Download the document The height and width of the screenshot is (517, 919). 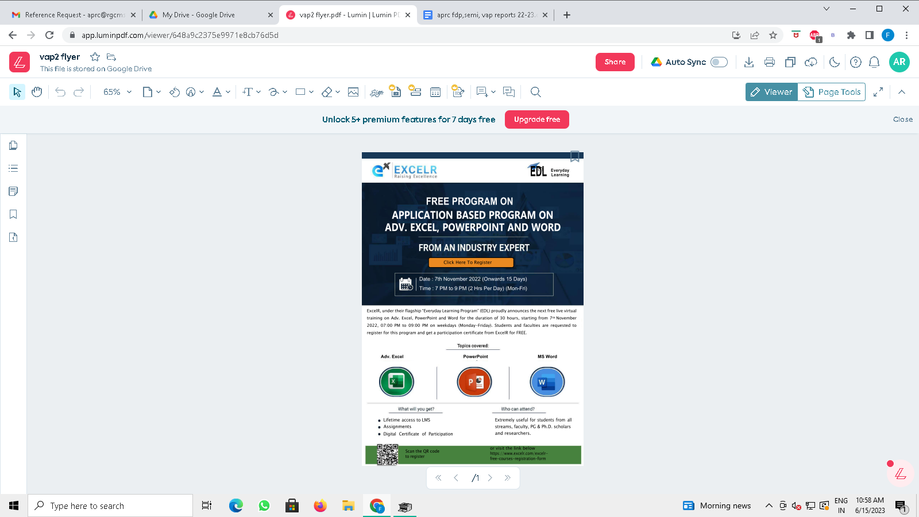click(x=748, y=62)
